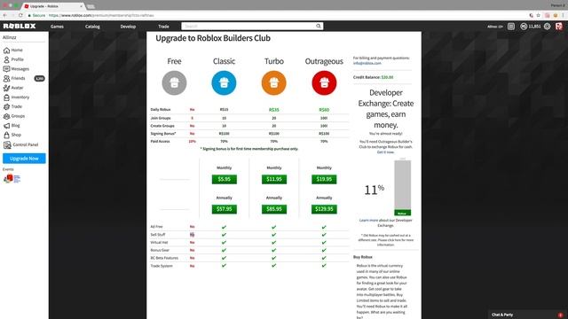Buy Turbo annually for $85.95
The height and width of the screenshot is (319, 568).
coord(274,209)
